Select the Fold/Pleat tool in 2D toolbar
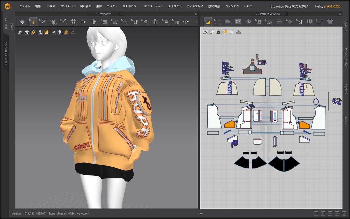Viewport: 350px width, 219px height. tap(309, 21)
